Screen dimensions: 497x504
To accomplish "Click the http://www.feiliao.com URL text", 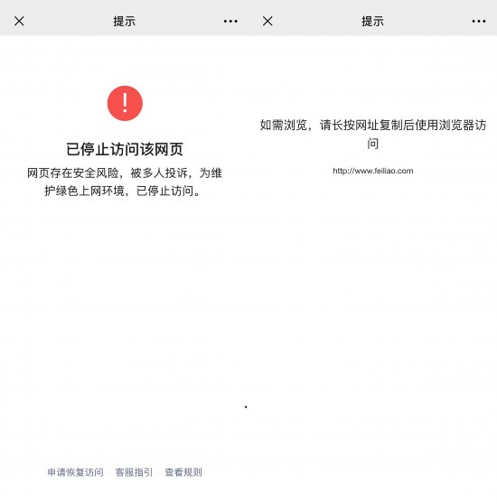I will pos(373,171).
